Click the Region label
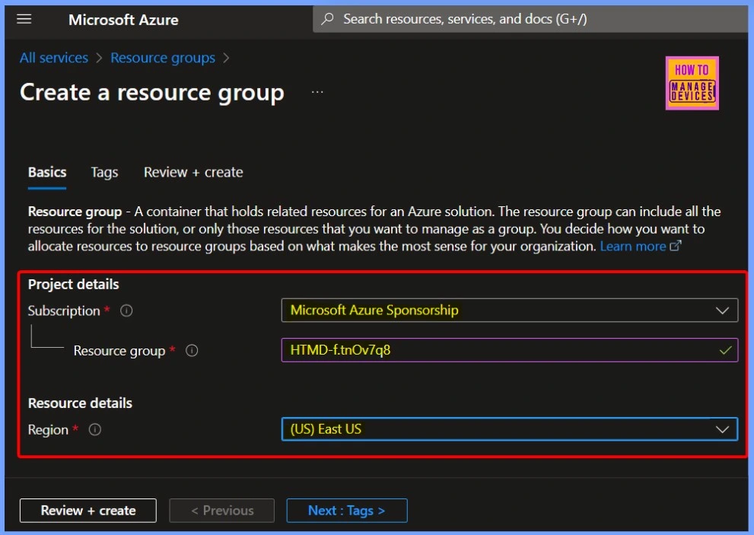Viewport: 754px width, 535px height. click(x=48, y=430)
